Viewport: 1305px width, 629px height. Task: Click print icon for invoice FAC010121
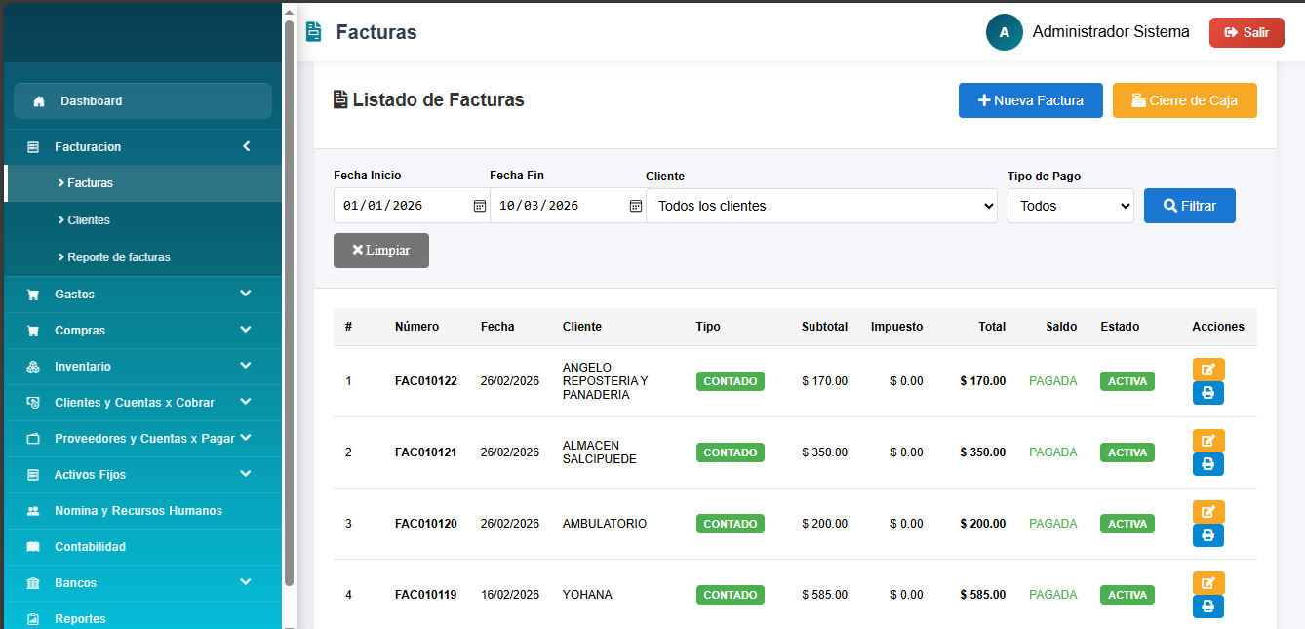point(1207,464)
